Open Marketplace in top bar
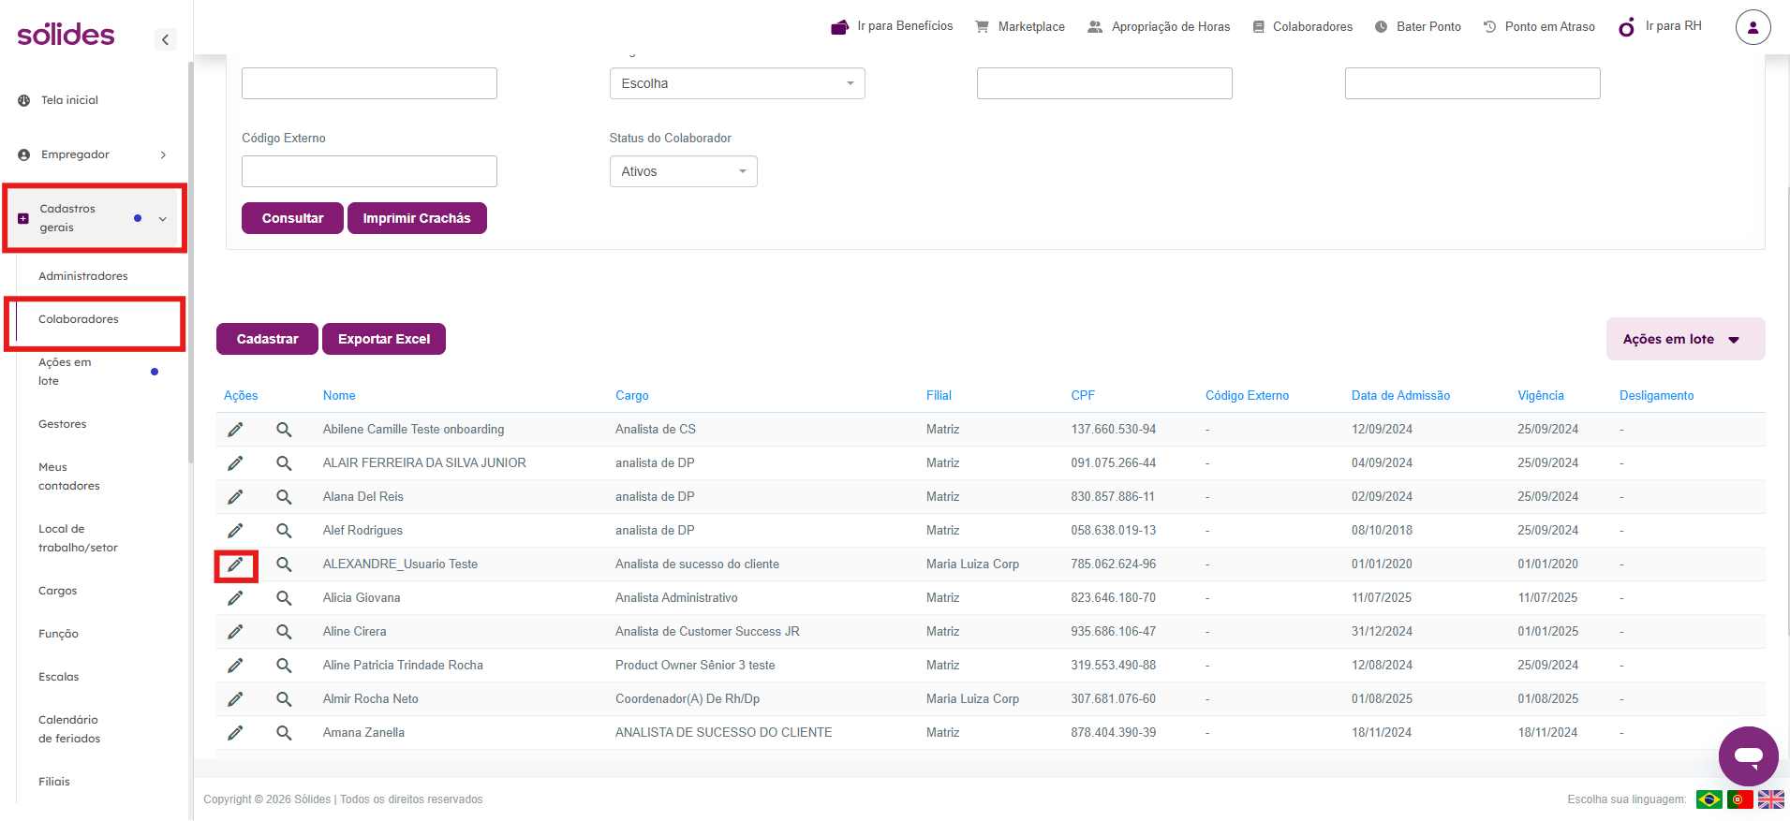1790x821 pixels. pyautogui.click(x=1020, y=26)
